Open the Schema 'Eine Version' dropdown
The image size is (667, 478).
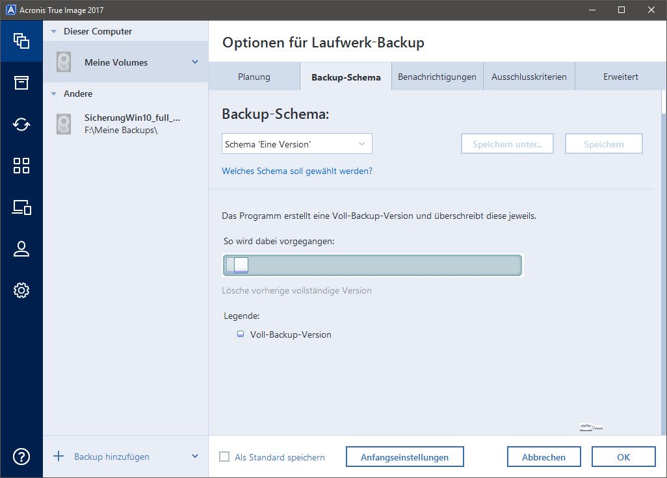(x=296, y=144)
